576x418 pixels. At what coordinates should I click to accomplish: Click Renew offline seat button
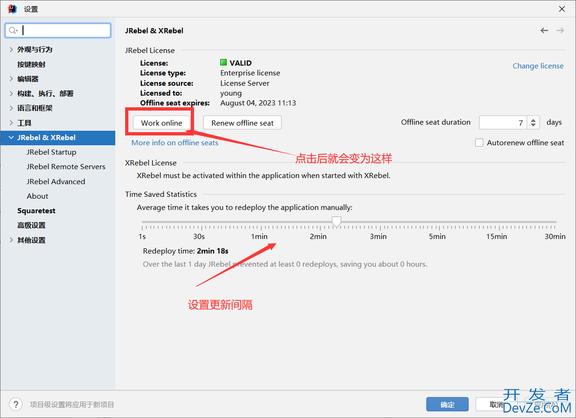(x=242, y=123)
